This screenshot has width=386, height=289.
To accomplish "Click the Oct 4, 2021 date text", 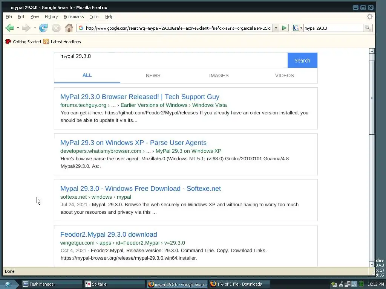I will (74, 251).
